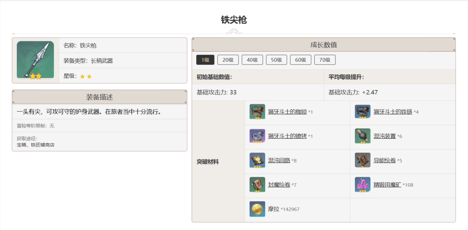Screen dimensions: 468x230
Task: Open the 混沌装置 text link
Action: click(x=384, y=136)
